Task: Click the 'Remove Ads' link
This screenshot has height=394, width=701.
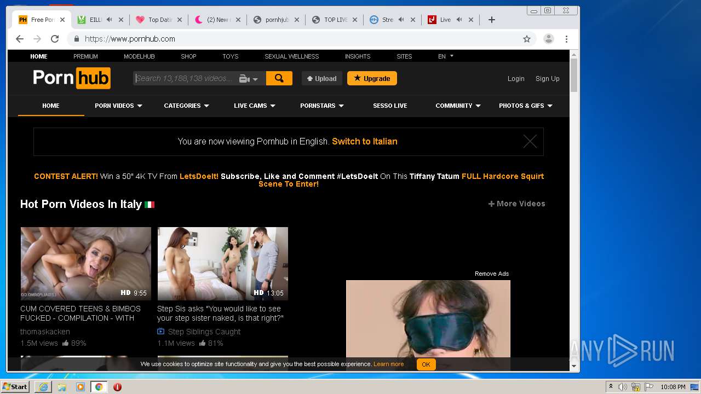Action: pyautogui.click(x=492, y=274)
